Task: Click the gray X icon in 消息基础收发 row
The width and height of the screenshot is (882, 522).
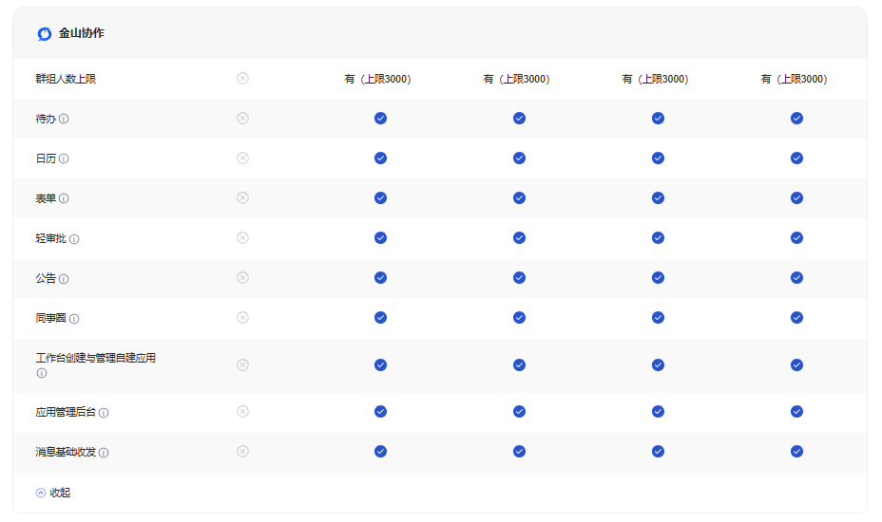Action: [x=242, y=451]
